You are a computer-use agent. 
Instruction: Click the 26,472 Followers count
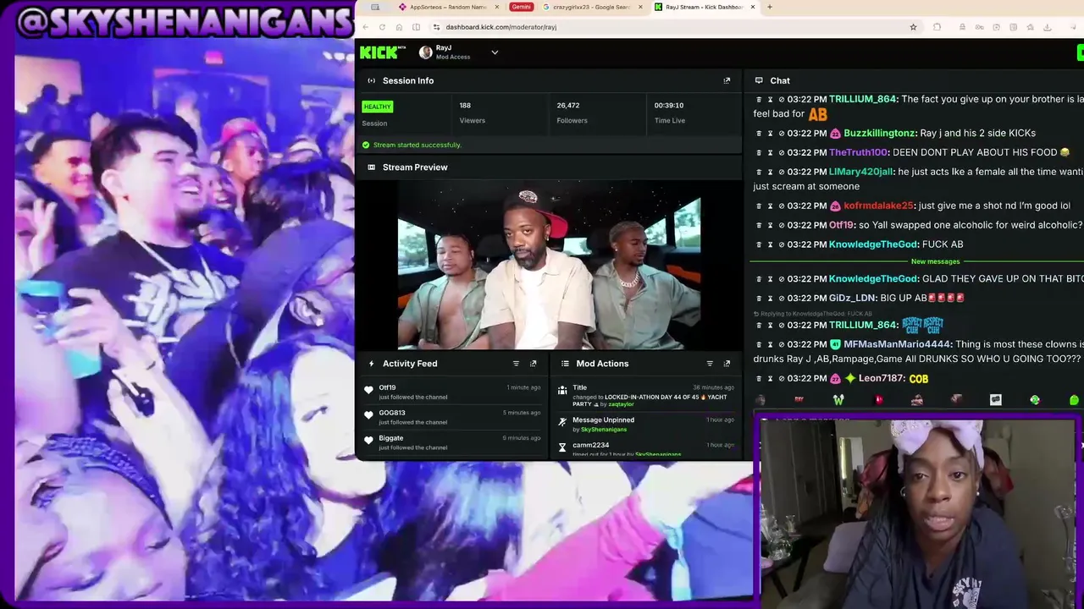(x=568, y=106)
